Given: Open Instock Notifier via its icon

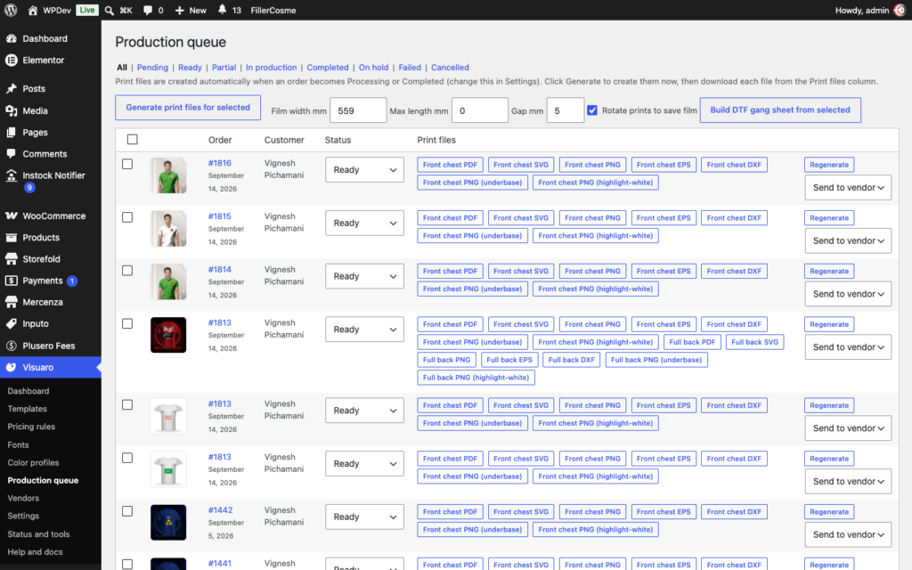Looking at the screenshot, I should pos(11,175).
